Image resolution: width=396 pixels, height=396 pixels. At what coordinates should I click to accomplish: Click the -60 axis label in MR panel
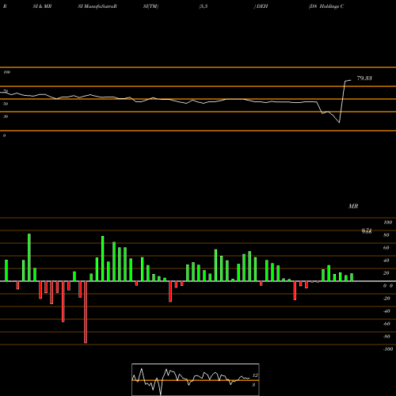tap(386, 324)
